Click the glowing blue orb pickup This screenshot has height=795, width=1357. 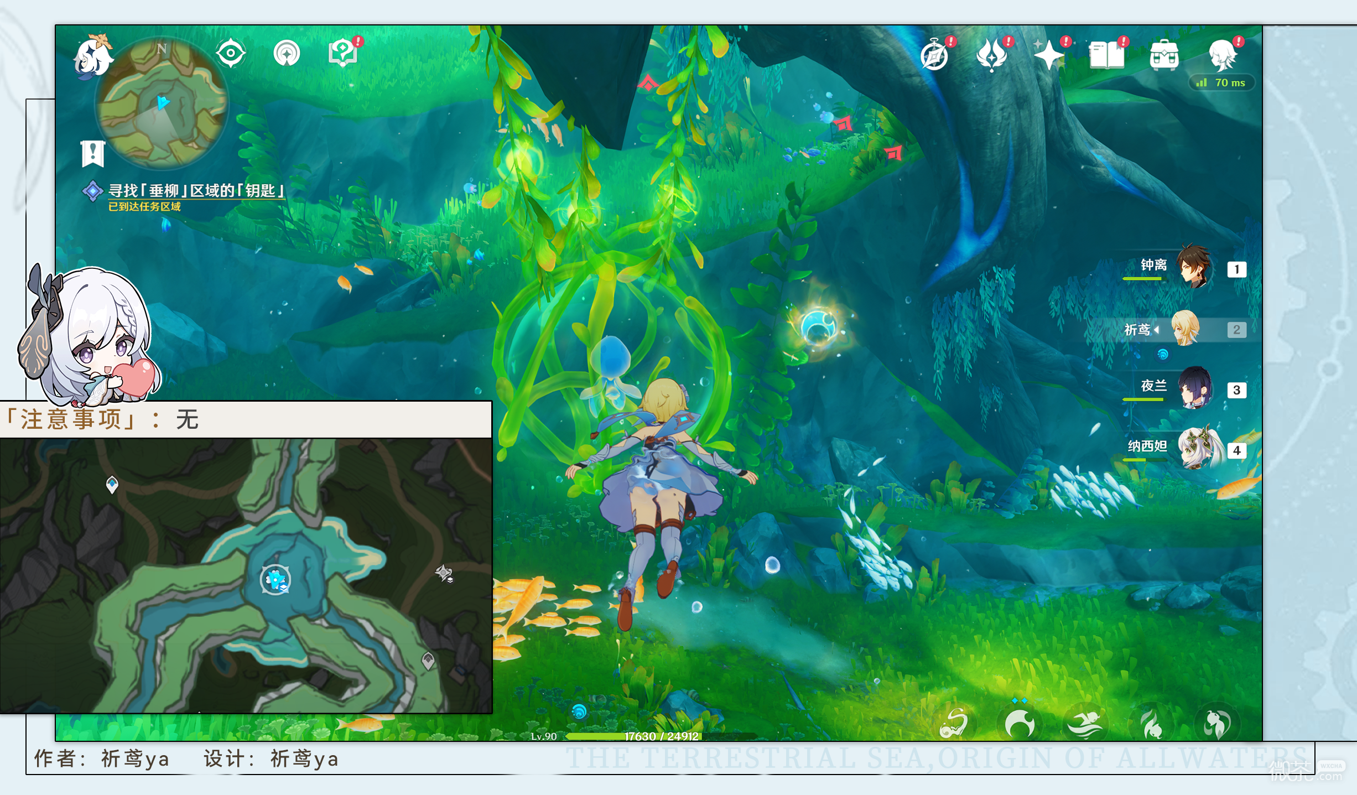click(x=819, y=326)
